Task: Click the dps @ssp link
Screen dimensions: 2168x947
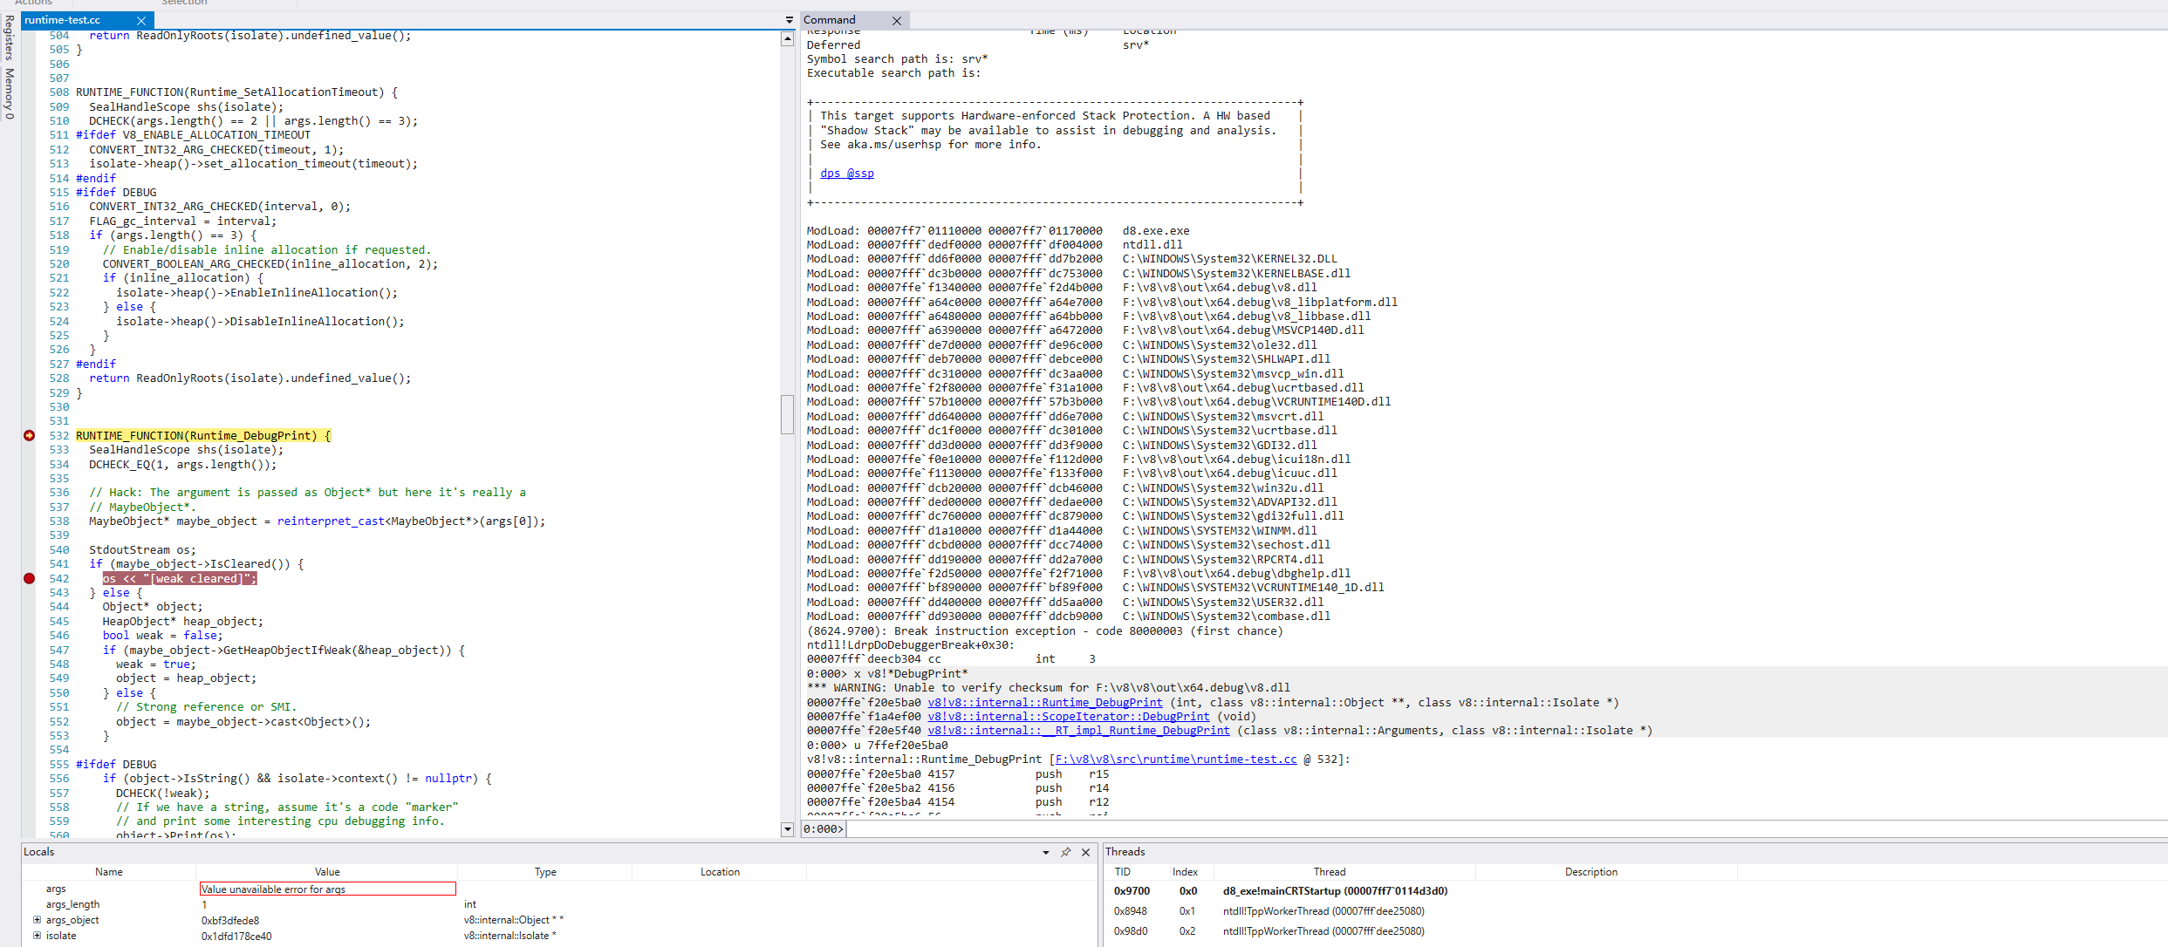Action: click(846, 174)
